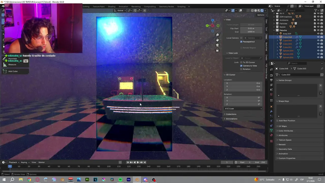Open the Material properties tab icon
This screenshot has width=325, height=183.
(x=271, y=135)
